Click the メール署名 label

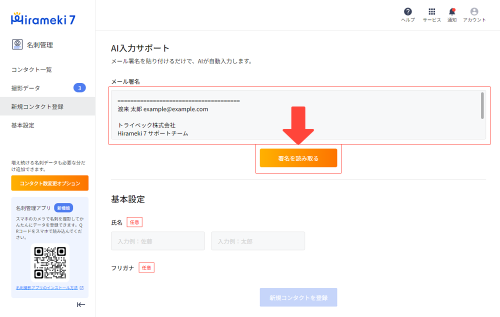click(x=125, y=81)
